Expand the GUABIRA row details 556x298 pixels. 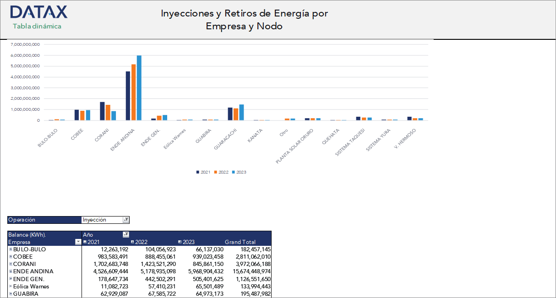11,293
